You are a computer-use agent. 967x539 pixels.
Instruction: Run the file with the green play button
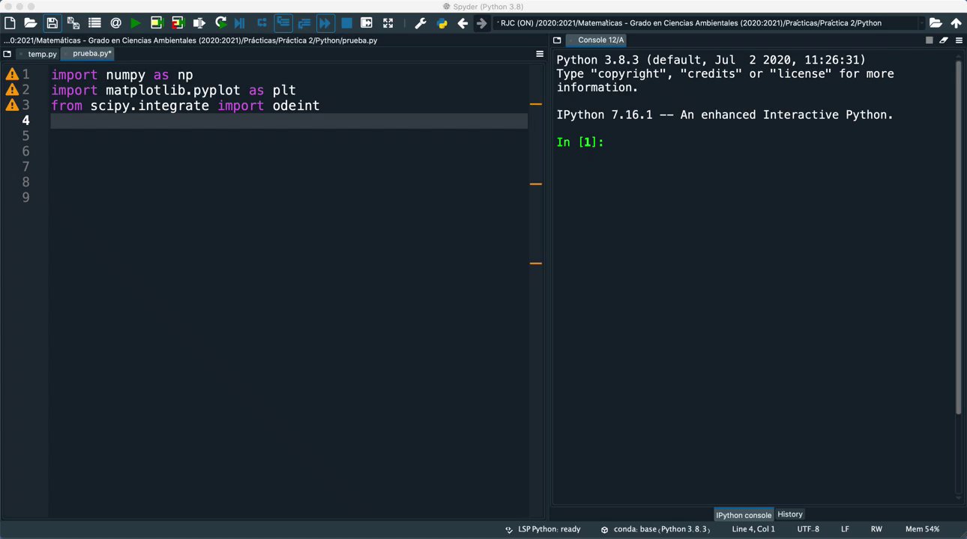(x=136, y=23)
